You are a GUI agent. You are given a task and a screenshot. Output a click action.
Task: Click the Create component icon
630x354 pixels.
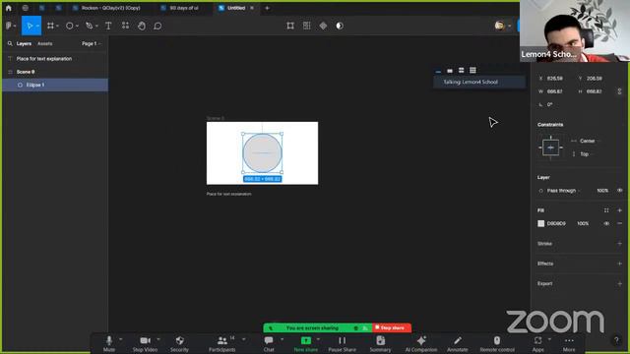point(323,26)
